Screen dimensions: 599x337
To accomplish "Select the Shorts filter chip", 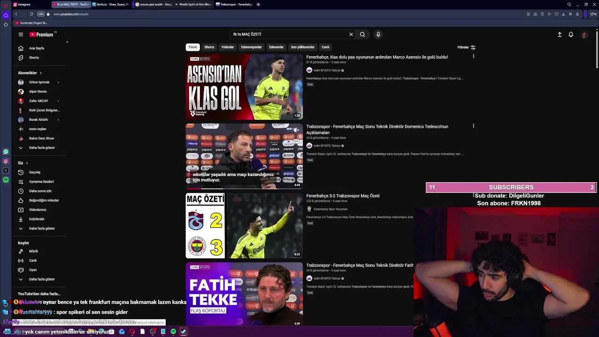I will pyautogui.click(x=209, y=47).
